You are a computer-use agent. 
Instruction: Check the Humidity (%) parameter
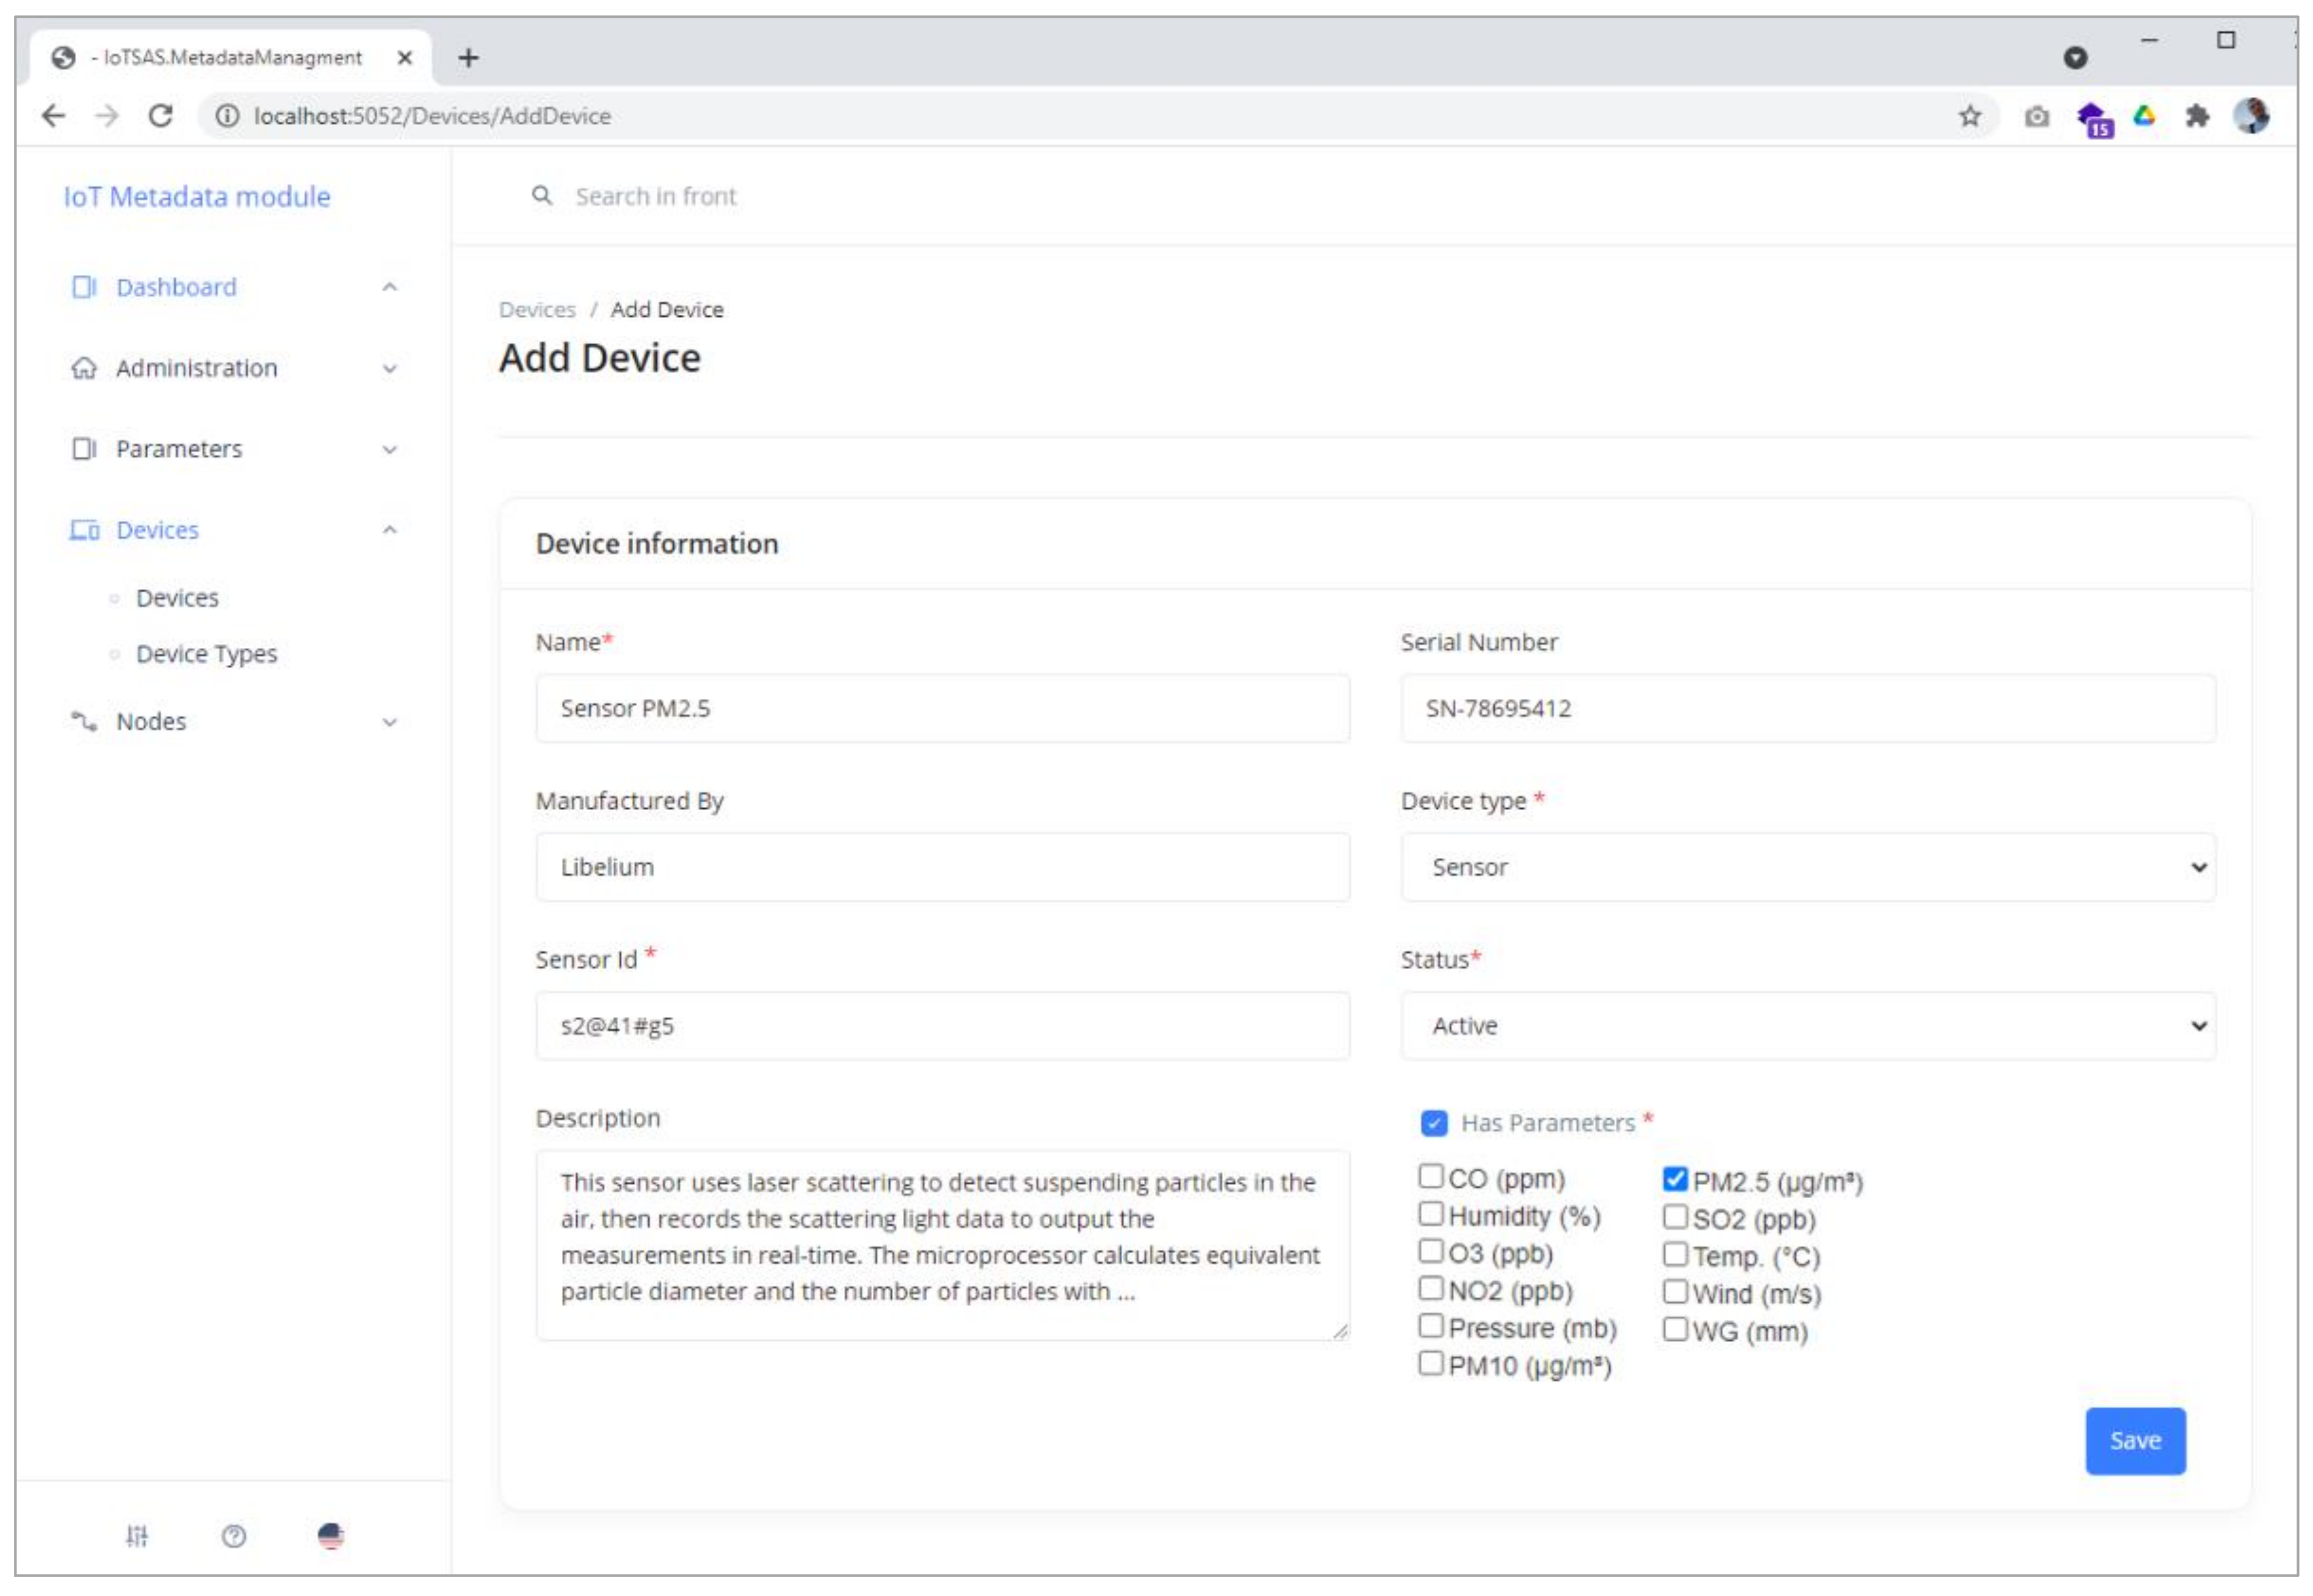pyautogui.click(x=1431, y=1214)
